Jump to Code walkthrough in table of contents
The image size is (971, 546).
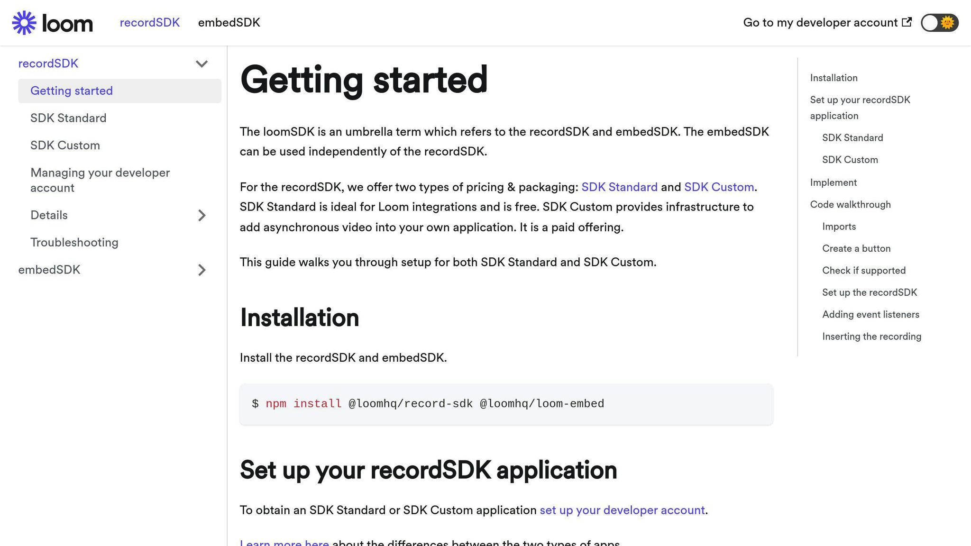[x=850, y=204]
